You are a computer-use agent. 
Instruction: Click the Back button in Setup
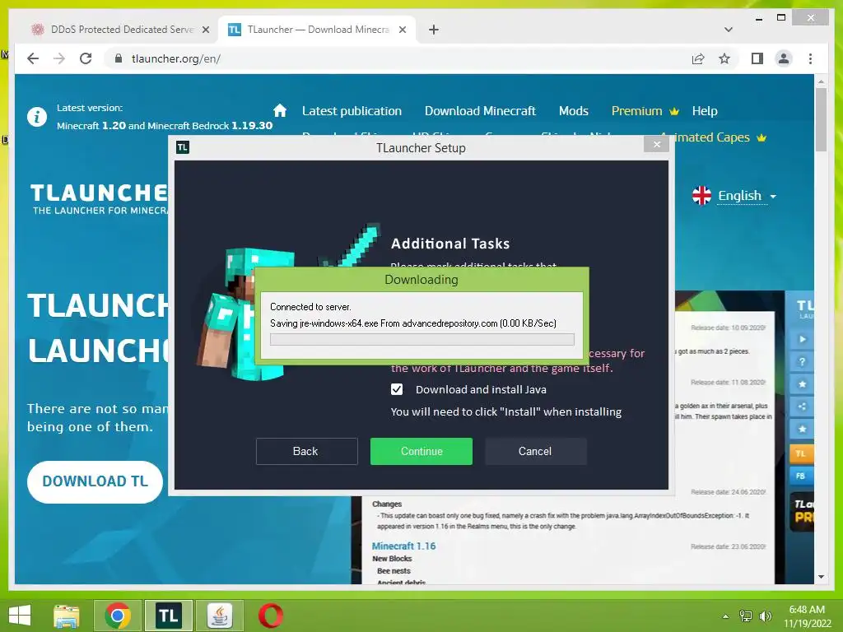(x=306, y=451)
